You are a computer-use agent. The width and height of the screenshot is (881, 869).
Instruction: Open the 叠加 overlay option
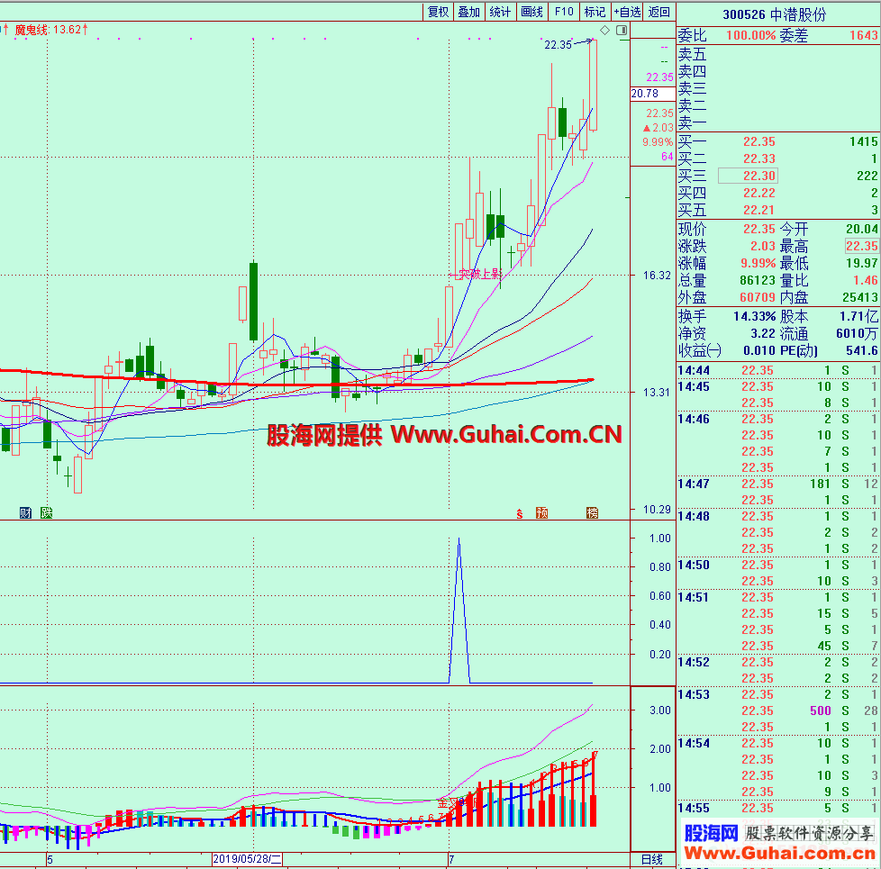click(x=468, y=12)
